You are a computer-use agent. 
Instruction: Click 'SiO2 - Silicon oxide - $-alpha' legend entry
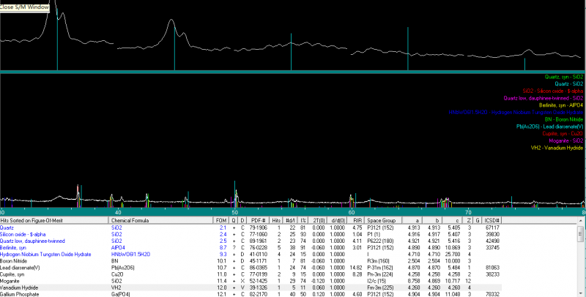(553, 91)
